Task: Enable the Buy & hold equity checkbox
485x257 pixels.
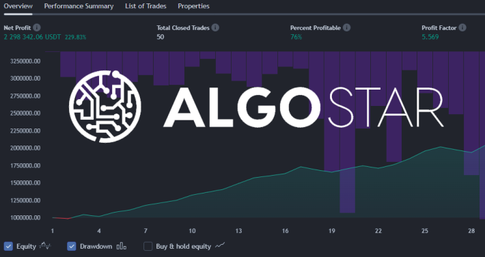Action: 148,247
